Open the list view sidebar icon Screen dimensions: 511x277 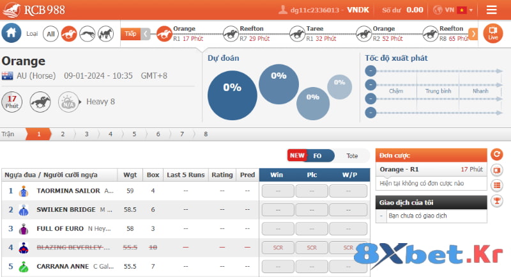pyautogui.click(x=496, y=186)
